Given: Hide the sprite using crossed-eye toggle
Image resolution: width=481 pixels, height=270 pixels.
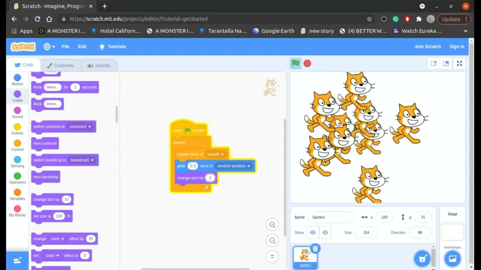Looking at the screenshot, I should [325, 232].
